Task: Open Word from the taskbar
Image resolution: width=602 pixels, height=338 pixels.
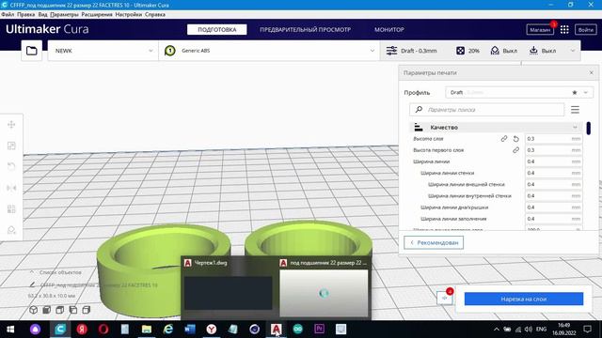Action: pyautogui.click(x=190, y=330)
